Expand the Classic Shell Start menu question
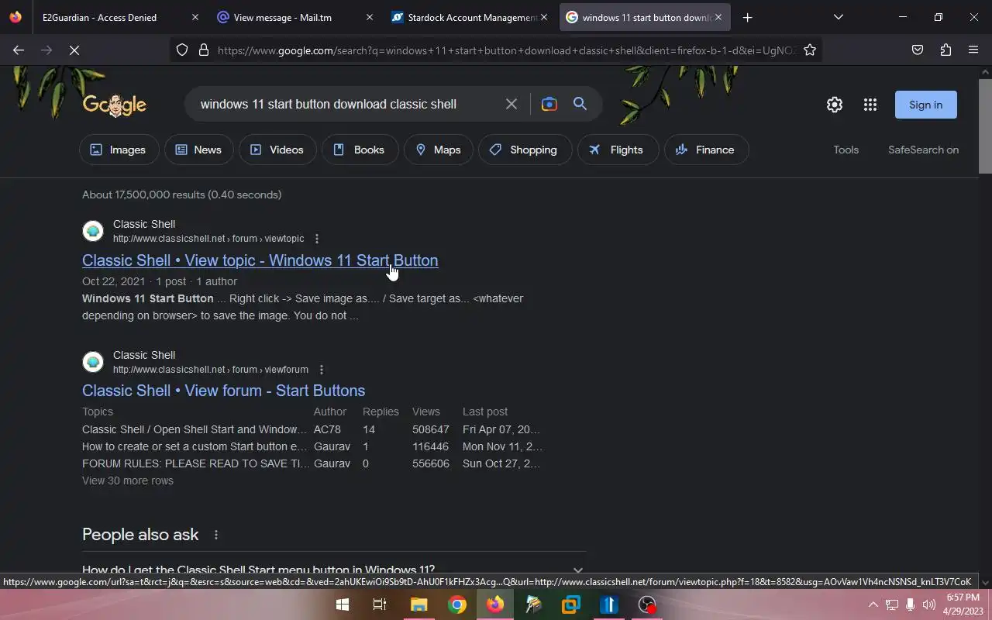Image resolution: width=992 pixels, height=620 pixels. coord(334,570)
